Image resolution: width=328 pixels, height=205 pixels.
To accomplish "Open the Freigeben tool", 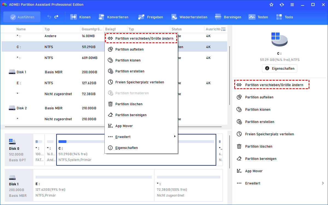I will point(151,17).
